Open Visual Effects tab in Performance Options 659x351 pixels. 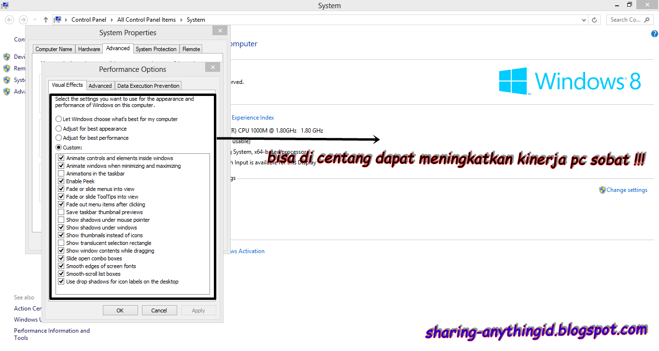68,85
